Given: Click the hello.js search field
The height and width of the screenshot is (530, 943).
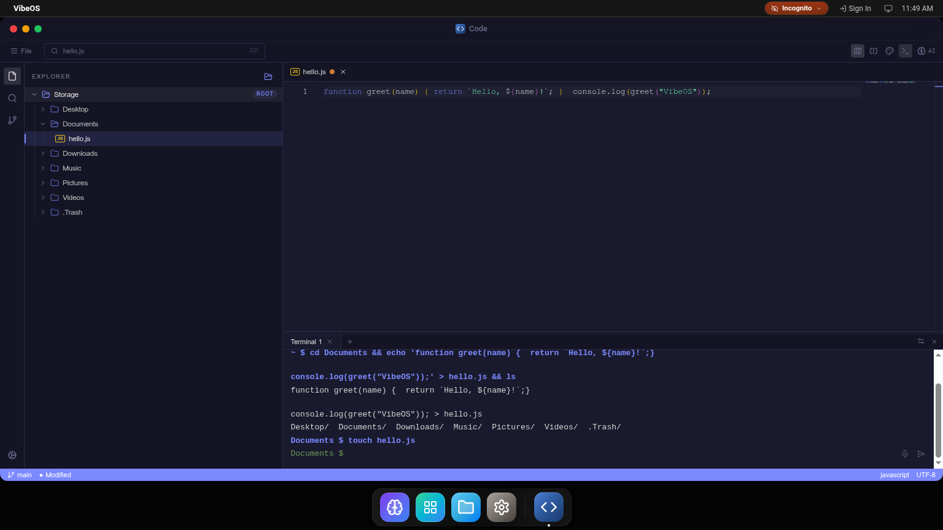Looking at the screenshot, I should coord(155,51).
